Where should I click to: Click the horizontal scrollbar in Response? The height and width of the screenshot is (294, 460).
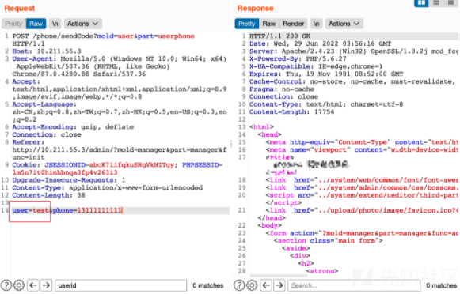(278, 275)
